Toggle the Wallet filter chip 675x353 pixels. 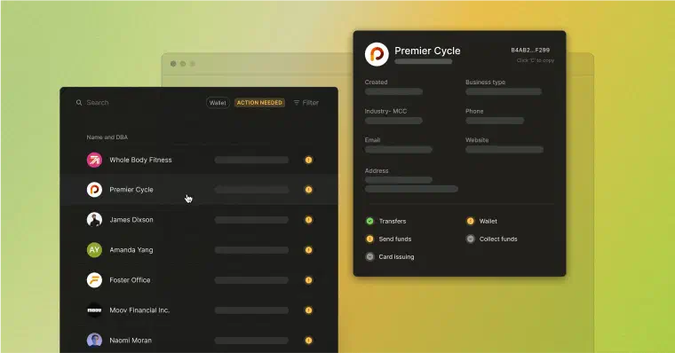click(218, 103)
